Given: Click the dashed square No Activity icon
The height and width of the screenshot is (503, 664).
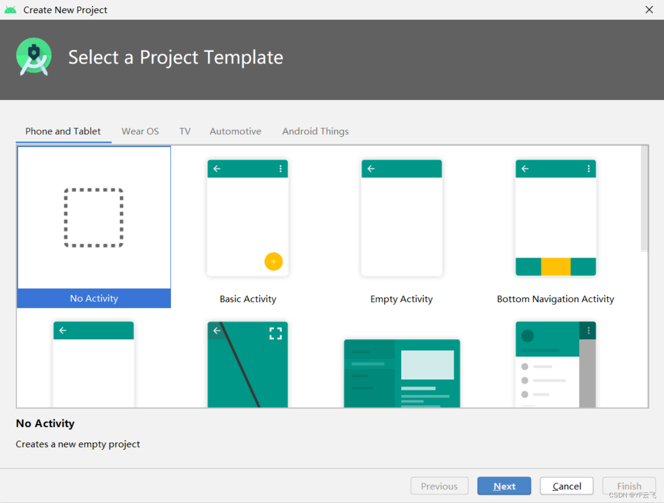Looking at the screenshot, I should (x=94, y=217).
